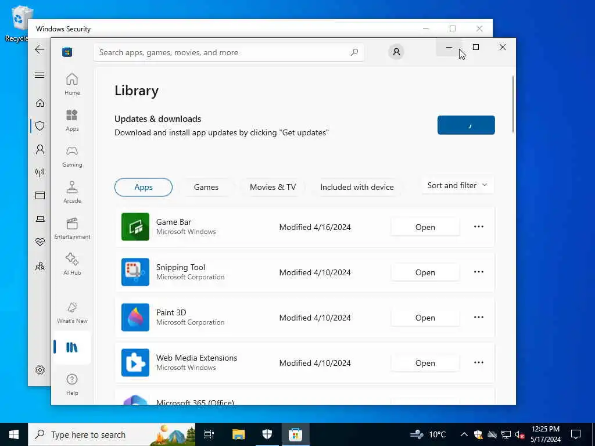Click the Paint 3D app name
Screen dimensions: 595x446
click(x=171, y=312)
